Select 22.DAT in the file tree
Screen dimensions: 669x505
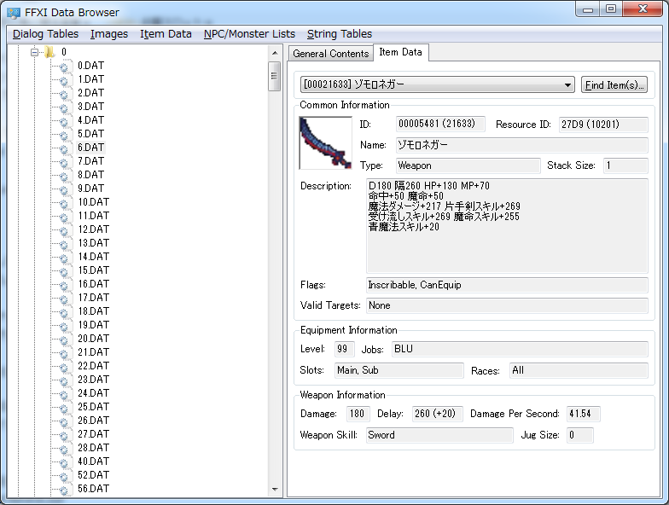pos(93,365)
